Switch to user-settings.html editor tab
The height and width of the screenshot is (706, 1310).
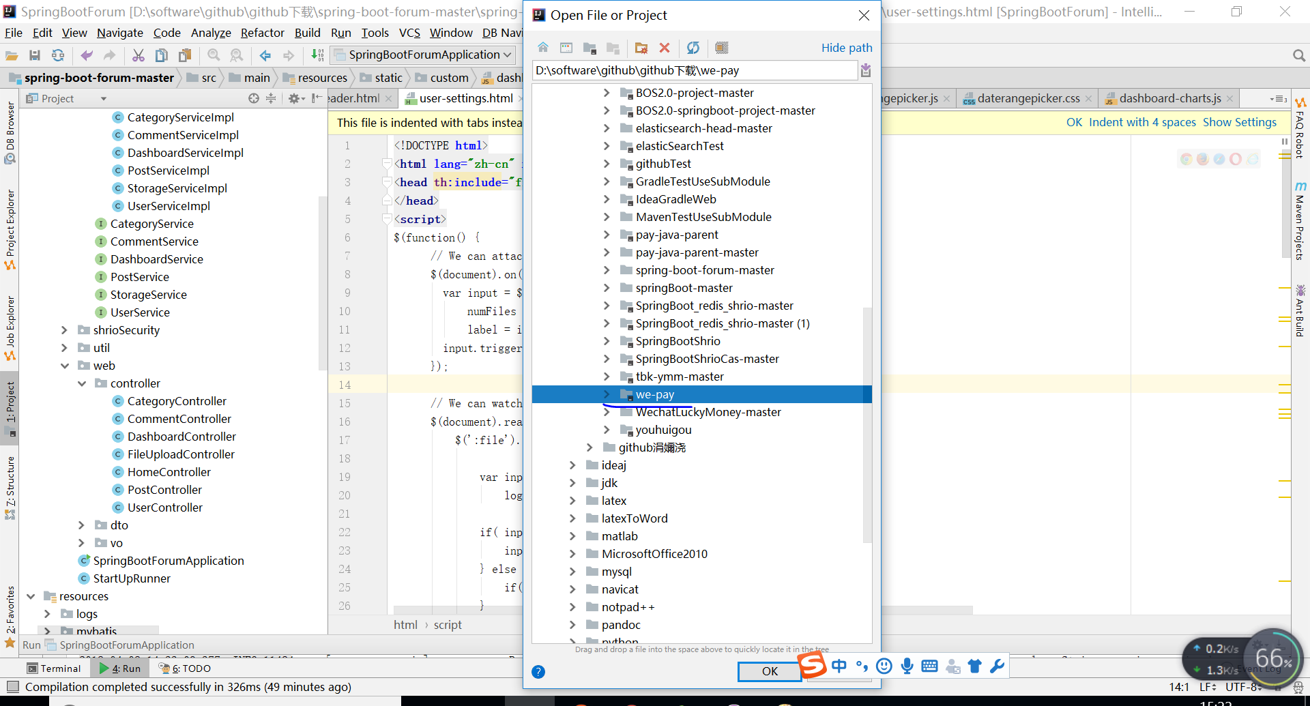tap(466, 98)
